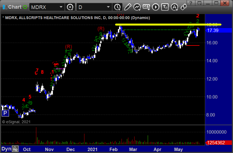This screenshot has width=233, height=153.
Task: Click the 16.00 price axis label
Action: coord(212,43)
